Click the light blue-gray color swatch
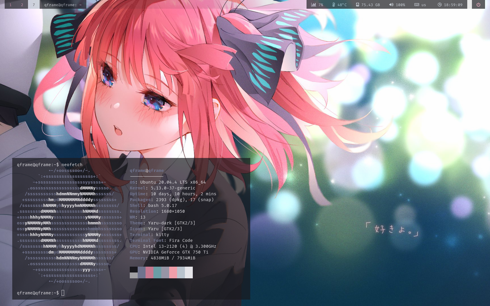The width and height of the screenshot is (490, 306). pos(181,272)
